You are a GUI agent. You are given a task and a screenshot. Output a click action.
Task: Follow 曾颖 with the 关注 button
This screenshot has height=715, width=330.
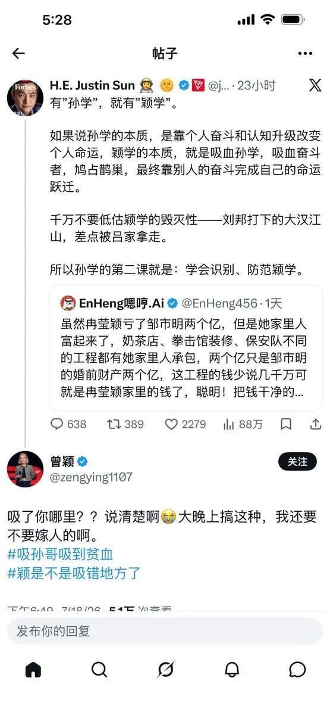pyautogui.click(x=297, y=462)
